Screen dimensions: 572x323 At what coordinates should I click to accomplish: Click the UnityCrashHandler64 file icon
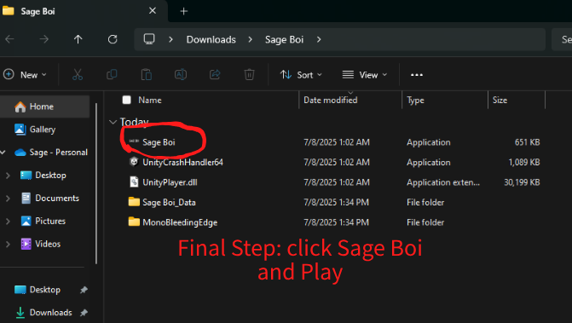point(134,162)
